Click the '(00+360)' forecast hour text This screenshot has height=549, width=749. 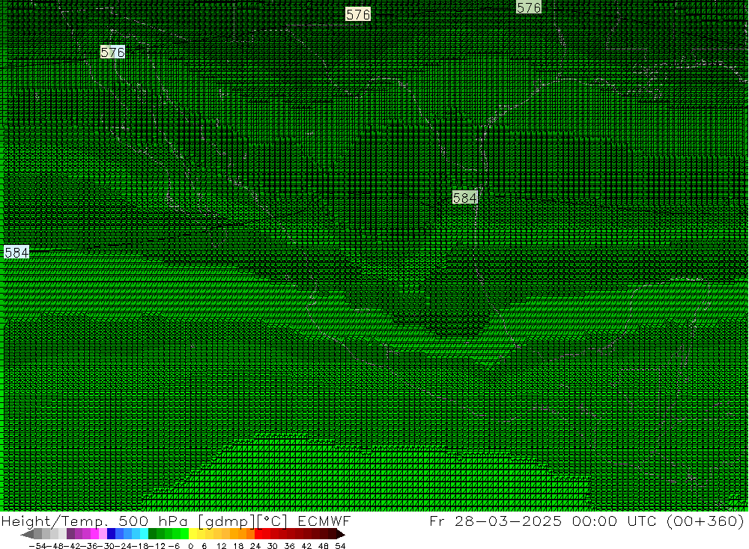click(x=706, y=521)
